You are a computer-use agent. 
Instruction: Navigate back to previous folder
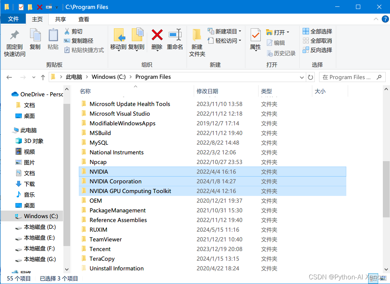[9, 77]
